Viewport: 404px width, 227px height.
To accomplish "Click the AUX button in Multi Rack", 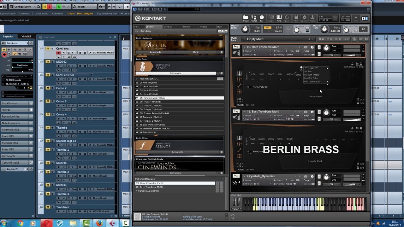I will coord(361,39).
